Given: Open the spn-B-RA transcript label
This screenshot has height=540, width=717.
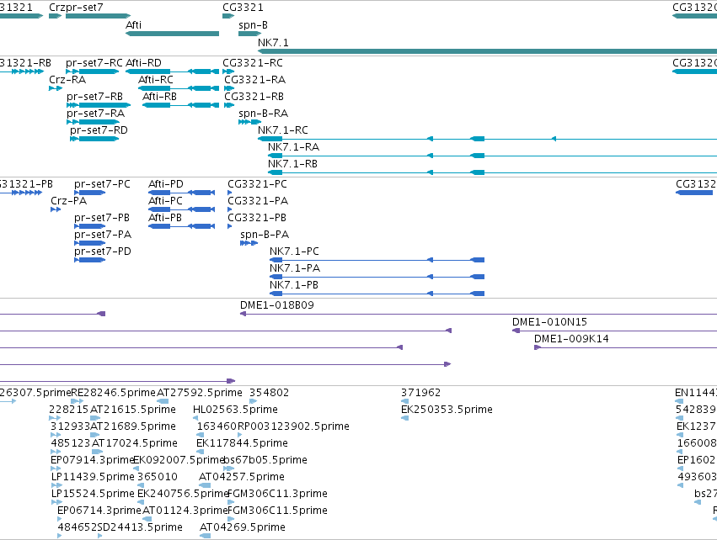Looking at the screenshot, I should (x=264, y=114).
